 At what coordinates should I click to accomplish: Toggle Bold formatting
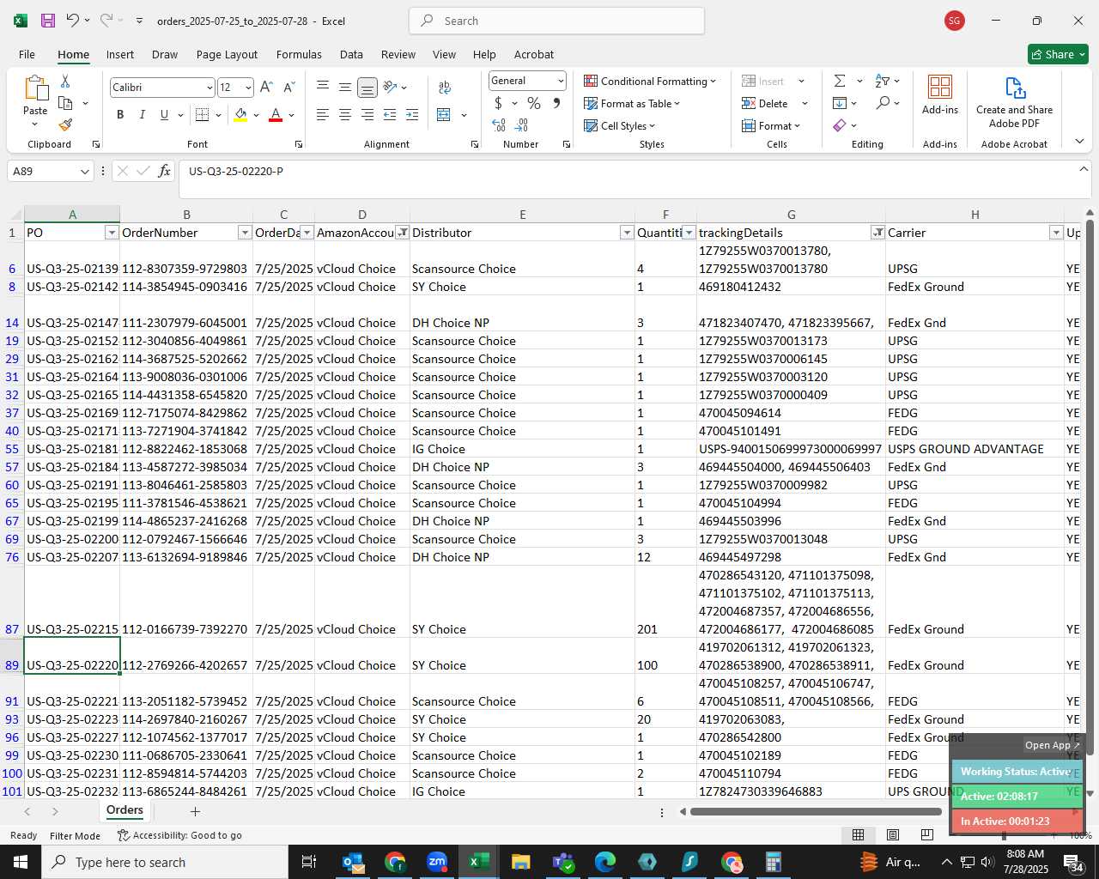120,115
